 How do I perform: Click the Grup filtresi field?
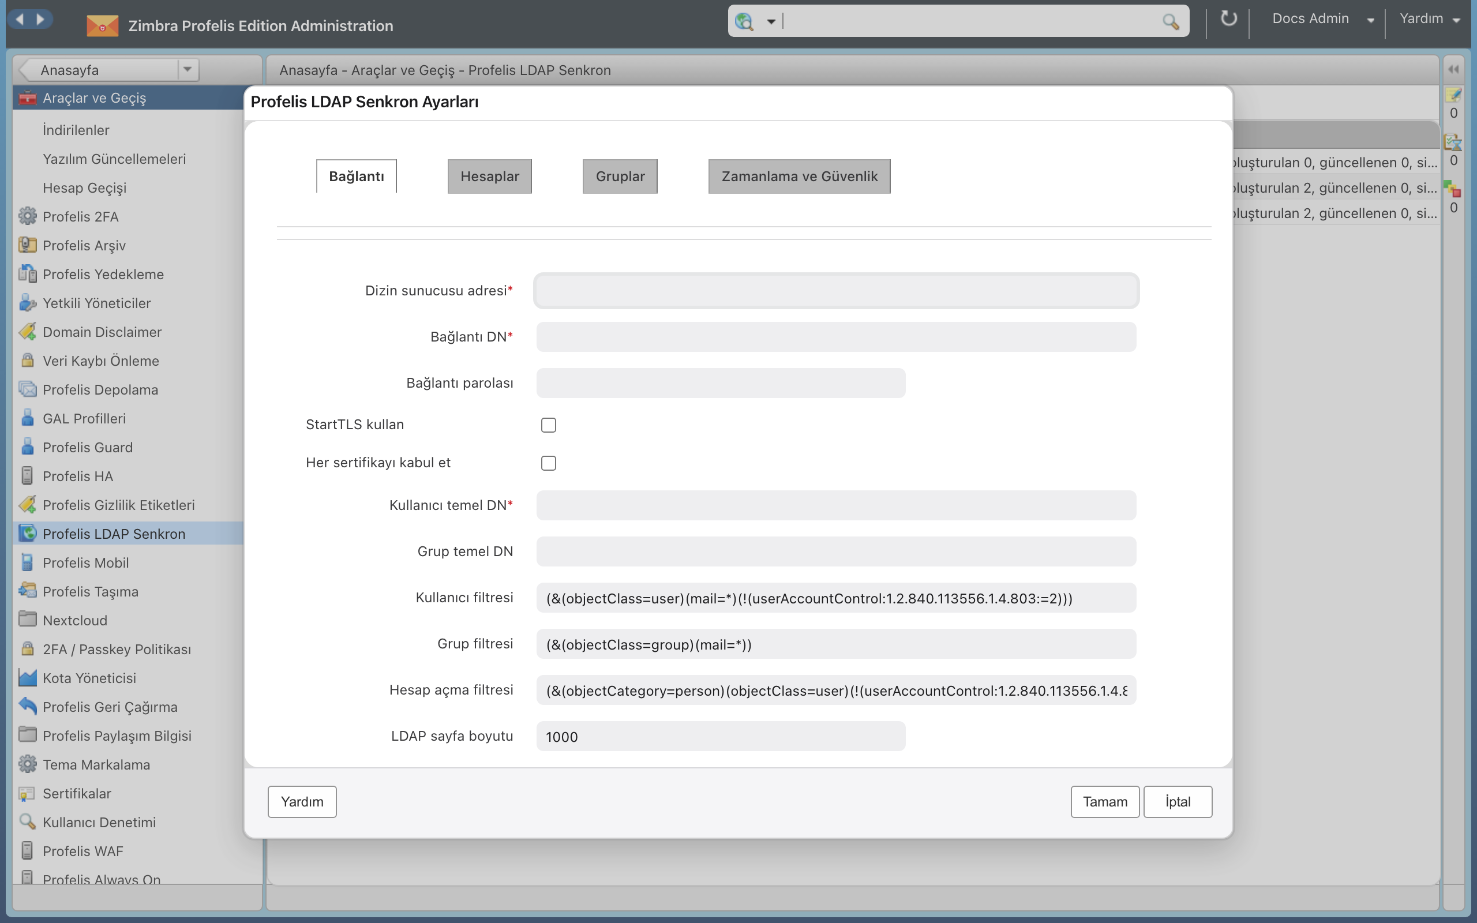836,644
